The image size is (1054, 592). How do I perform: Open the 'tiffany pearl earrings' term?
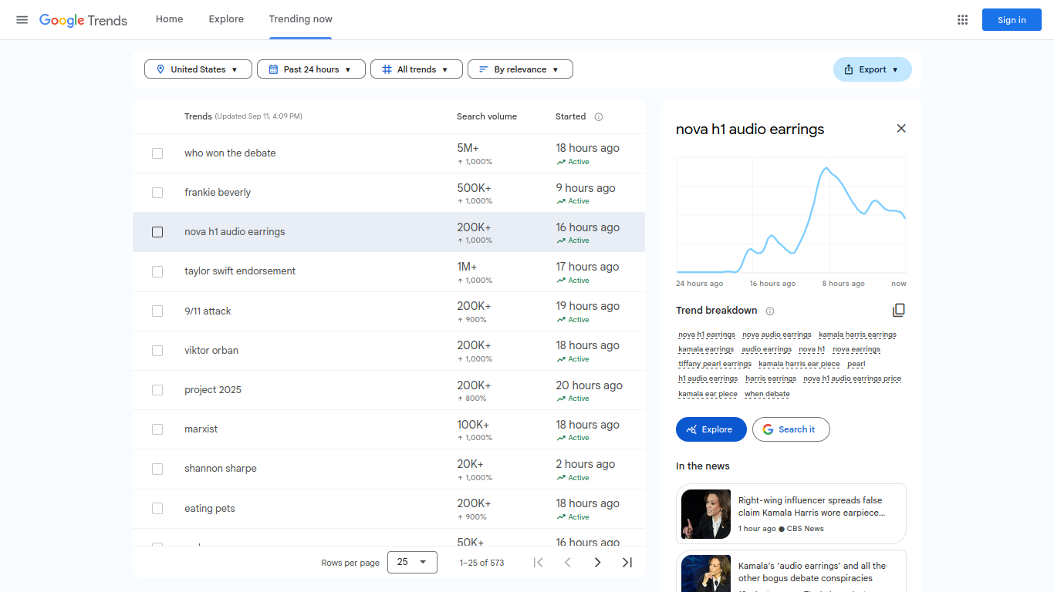(714, 364)
